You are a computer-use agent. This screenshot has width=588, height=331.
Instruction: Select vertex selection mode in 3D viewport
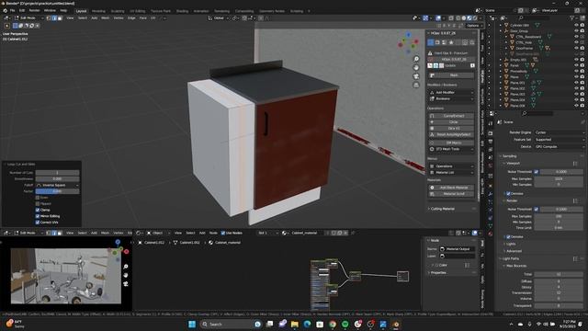[x=49, y=18]
